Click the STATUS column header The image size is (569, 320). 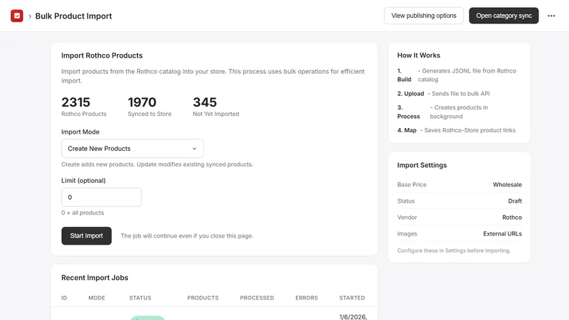click(140, 298)
